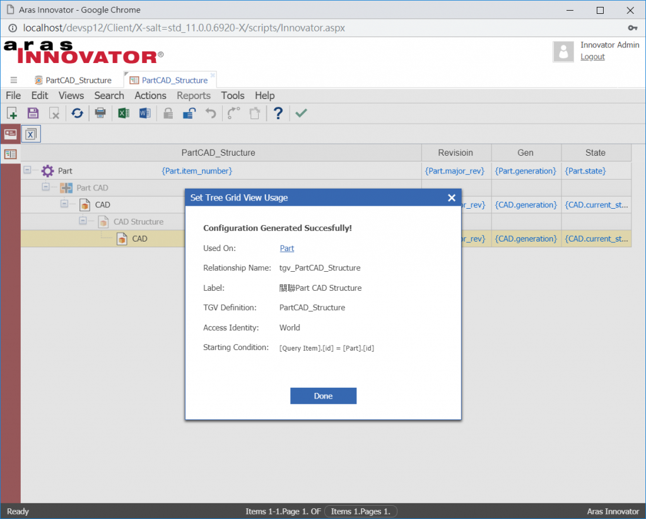Collapse the Part CAD tree node
This screenshot has width=646, height=519.
pos(45,187)
